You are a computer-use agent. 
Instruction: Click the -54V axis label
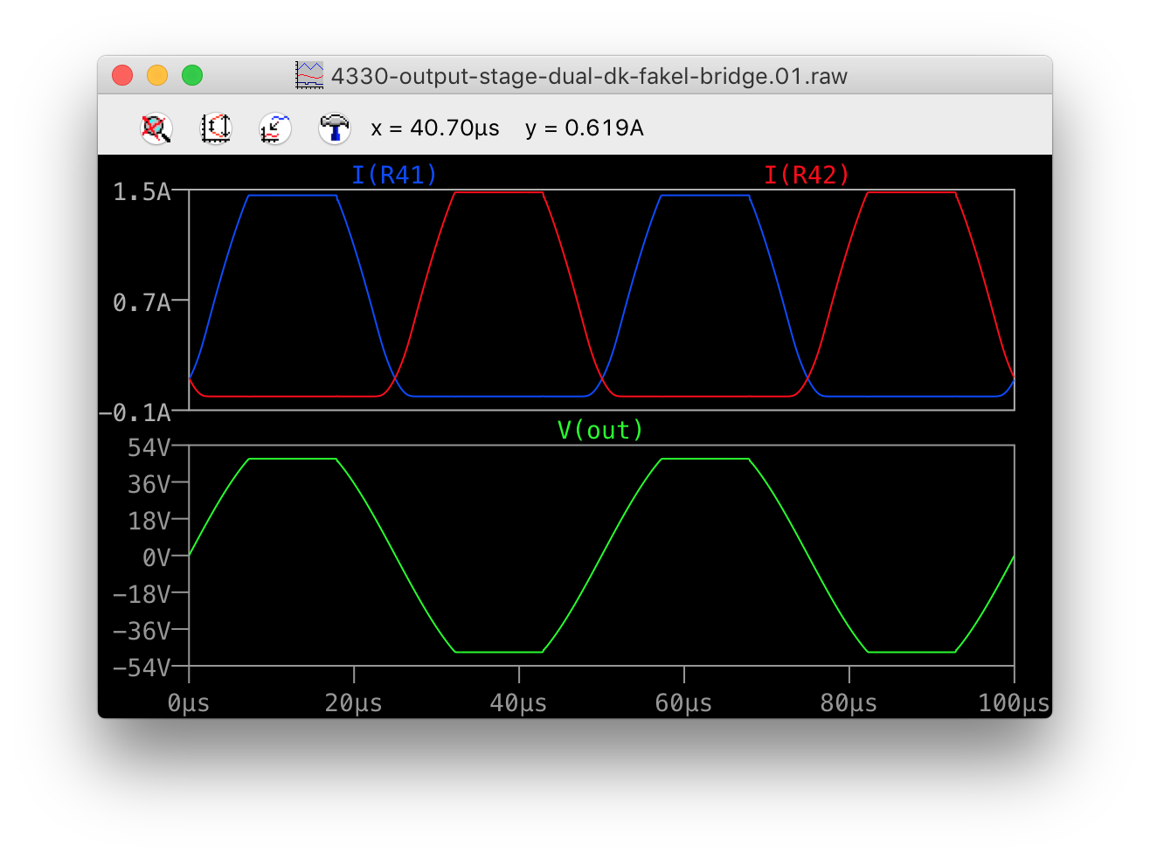coord(142,668)
